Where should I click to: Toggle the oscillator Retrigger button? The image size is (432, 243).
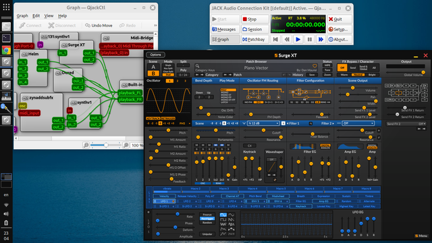point(168,119)
